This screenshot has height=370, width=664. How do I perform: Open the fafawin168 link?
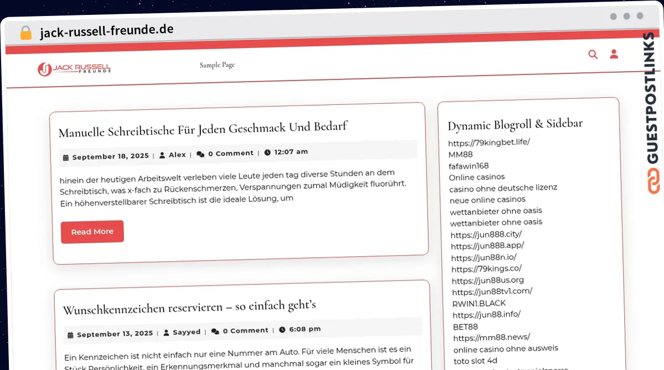click(x=469, y=166)
